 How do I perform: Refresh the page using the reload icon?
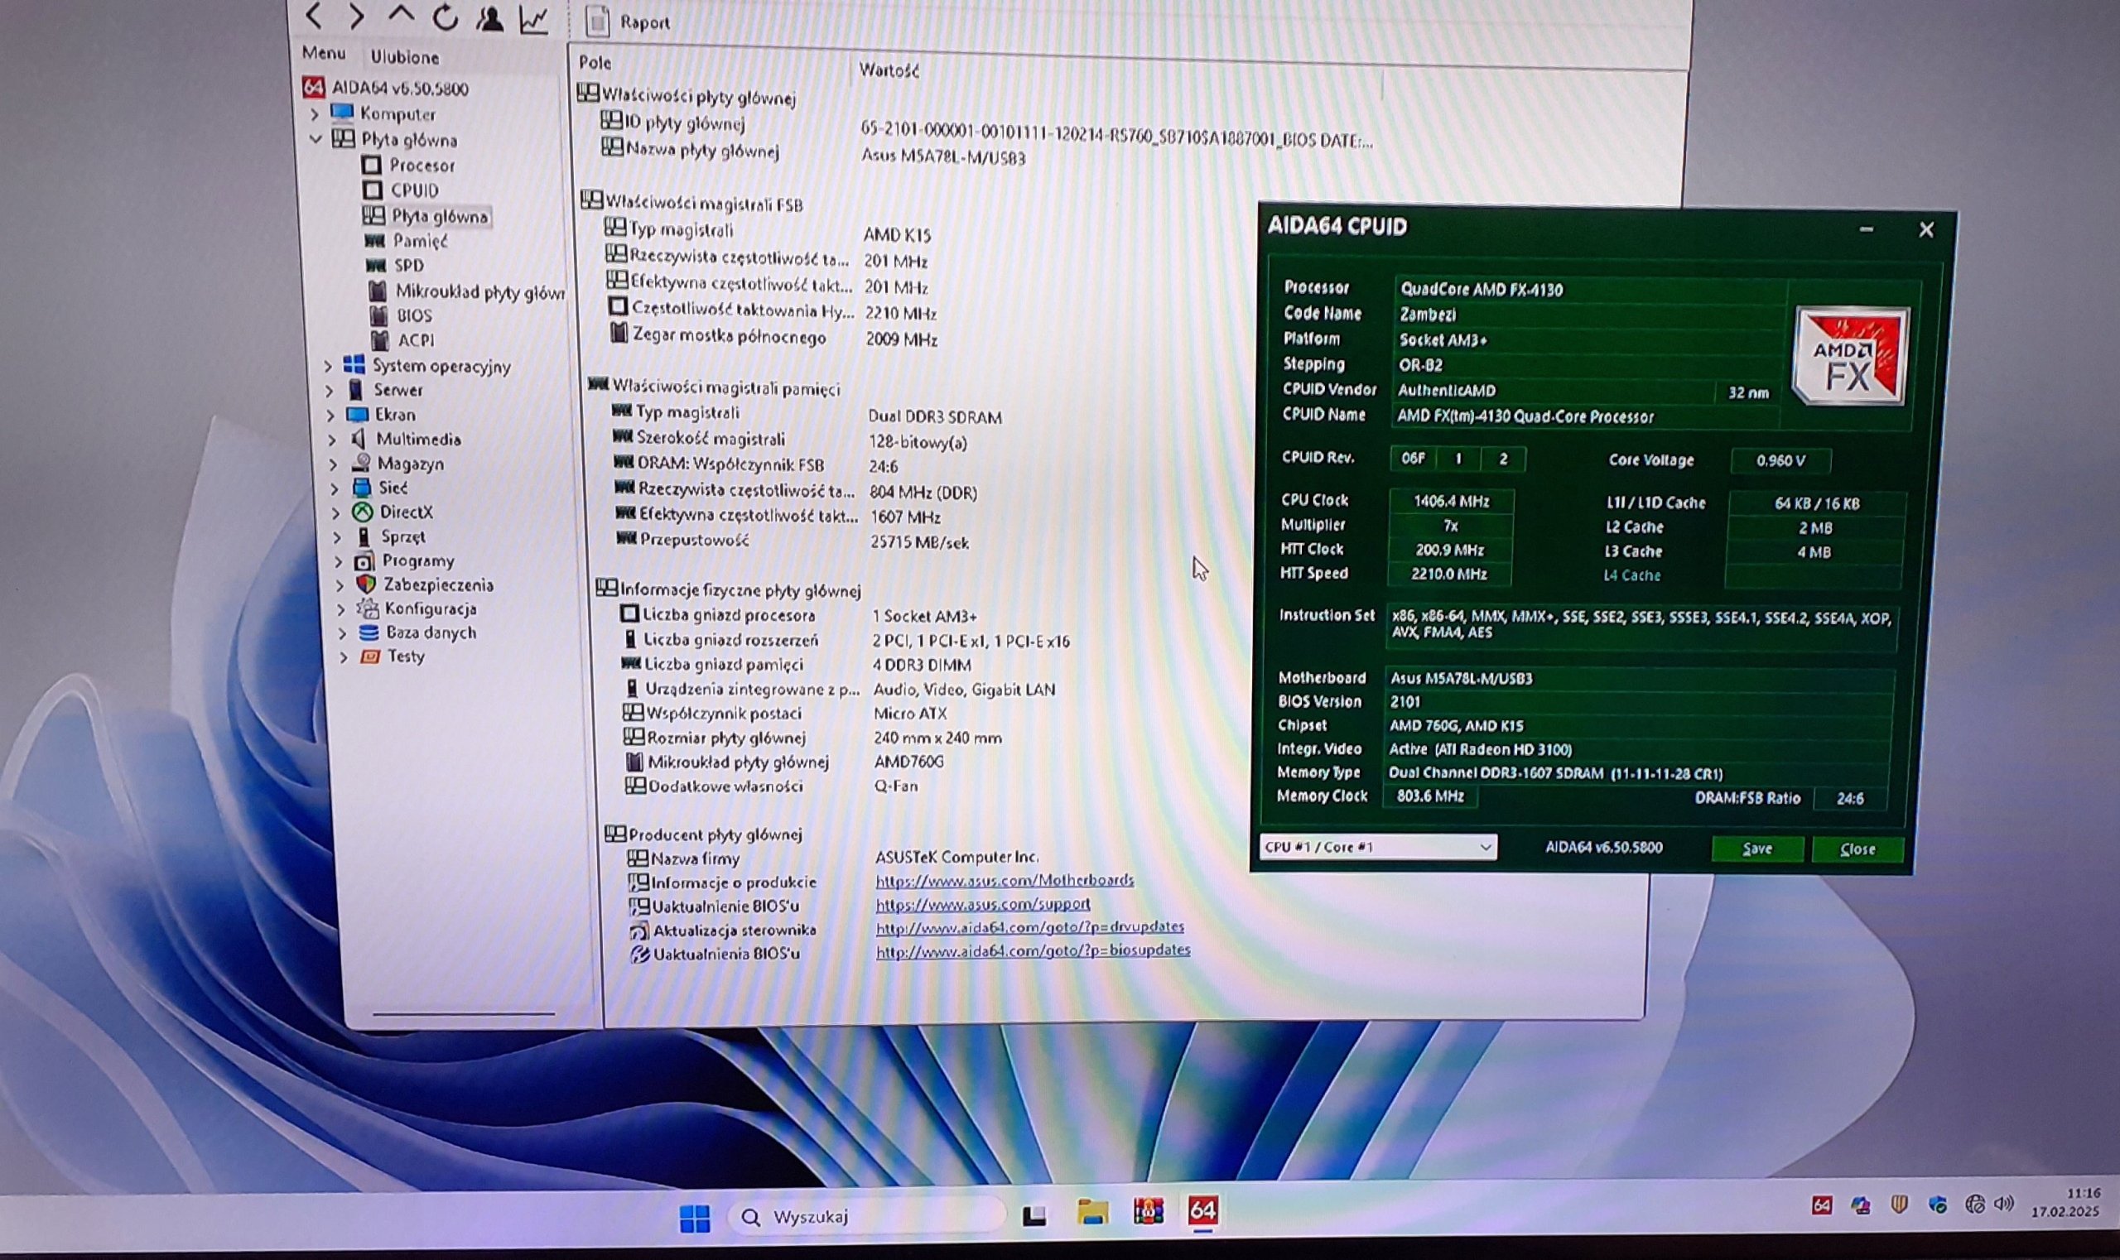pyautogui.click(x=446, y=17)
